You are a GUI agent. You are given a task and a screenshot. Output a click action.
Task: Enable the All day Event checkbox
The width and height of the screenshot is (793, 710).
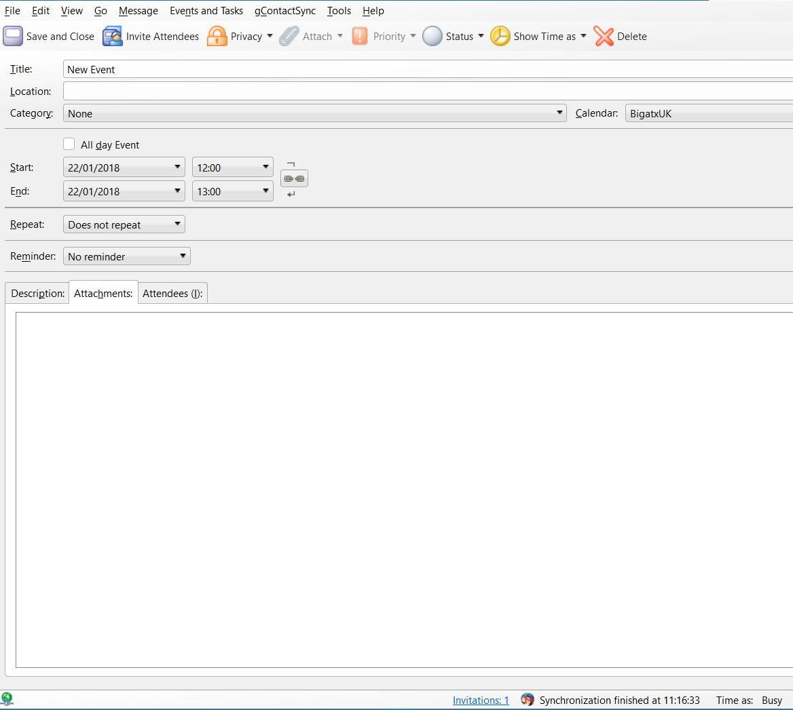tap(69, 144)
